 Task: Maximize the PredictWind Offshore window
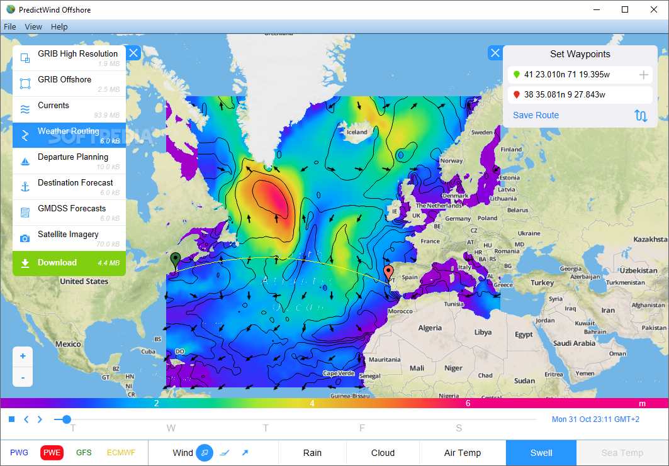[625, 9]
